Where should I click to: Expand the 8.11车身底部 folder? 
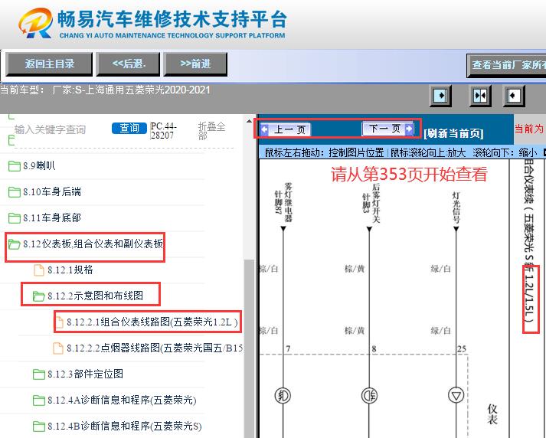[52, 218]
